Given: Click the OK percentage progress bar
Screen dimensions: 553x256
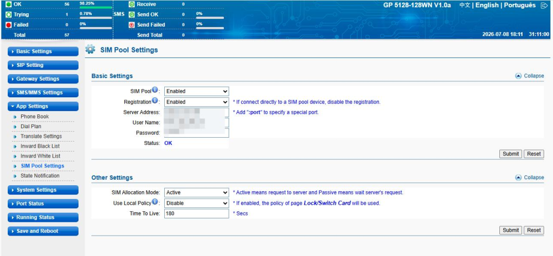Looking at the screenshot, I should [x=96, y=7].
